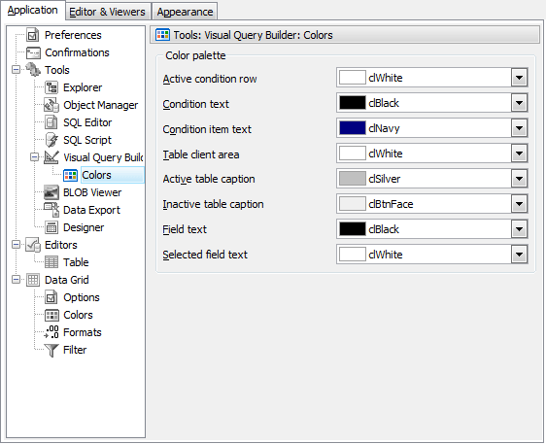The image size is (546, 444).
Task: Click the Preferences checkmark icon in tree
Action: (33, 35)
